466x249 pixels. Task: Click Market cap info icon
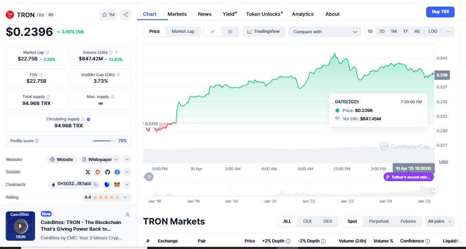point(47,53)
